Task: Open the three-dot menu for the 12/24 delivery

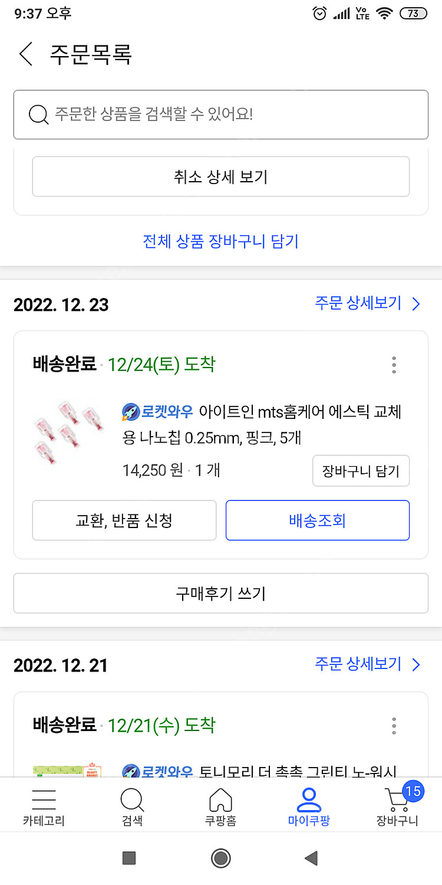Action: (x=394, y=365)
